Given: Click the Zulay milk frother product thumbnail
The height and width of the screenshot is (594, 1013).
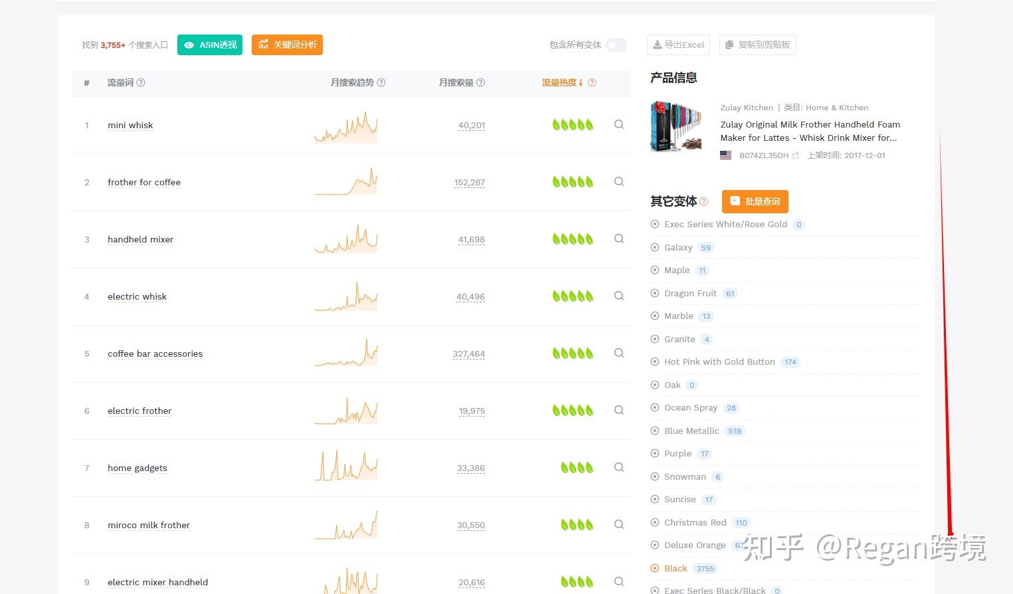Looking at the screenshot, I should [676, 126].
